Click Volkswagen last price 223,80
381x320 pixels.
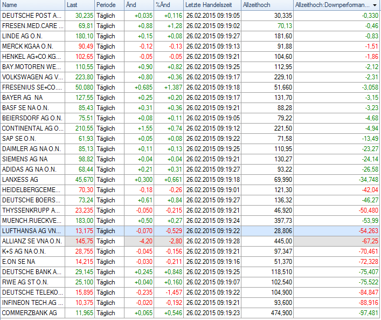coord(84,77)
